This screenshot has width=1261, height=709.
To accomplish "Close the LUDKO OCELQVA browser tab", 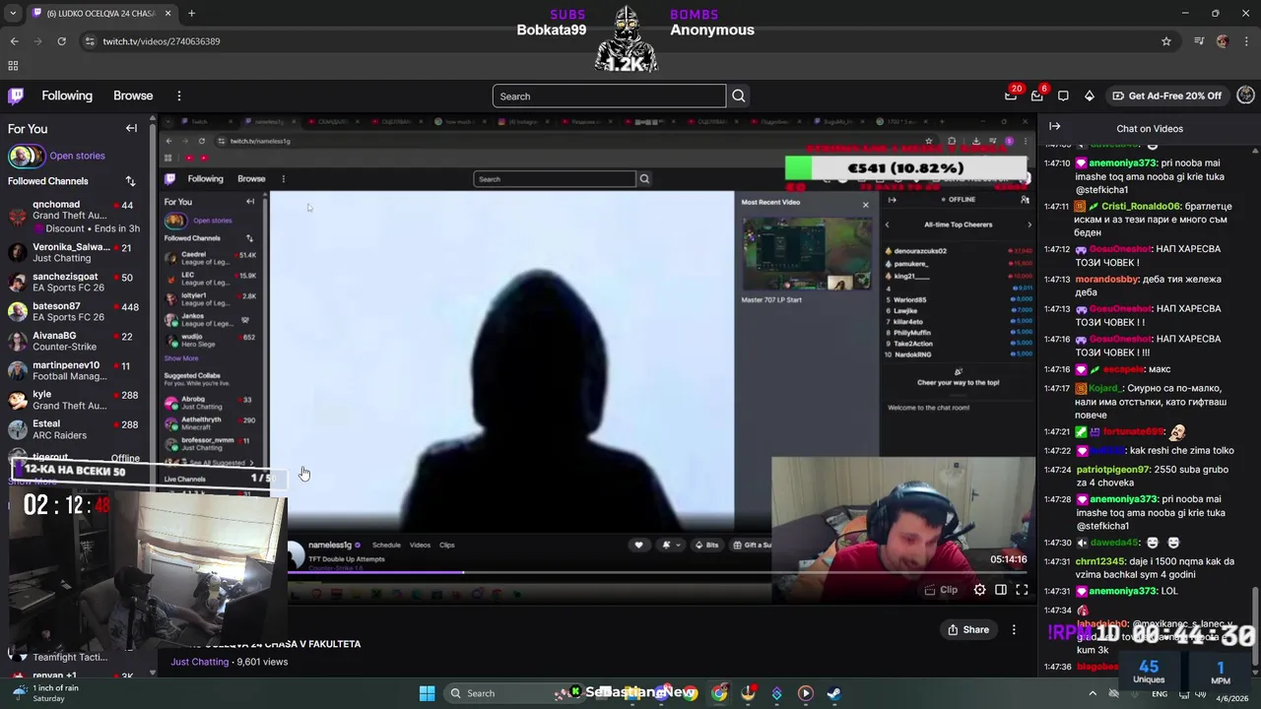I will point(167,13).
